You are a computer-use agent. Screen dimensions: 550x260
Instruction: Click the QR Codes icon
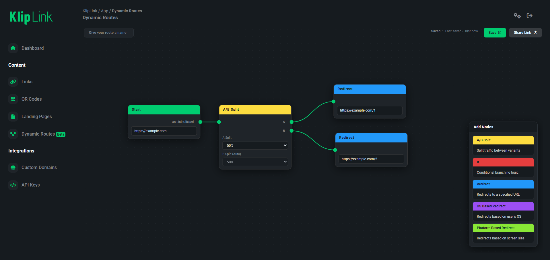[13, 99]
